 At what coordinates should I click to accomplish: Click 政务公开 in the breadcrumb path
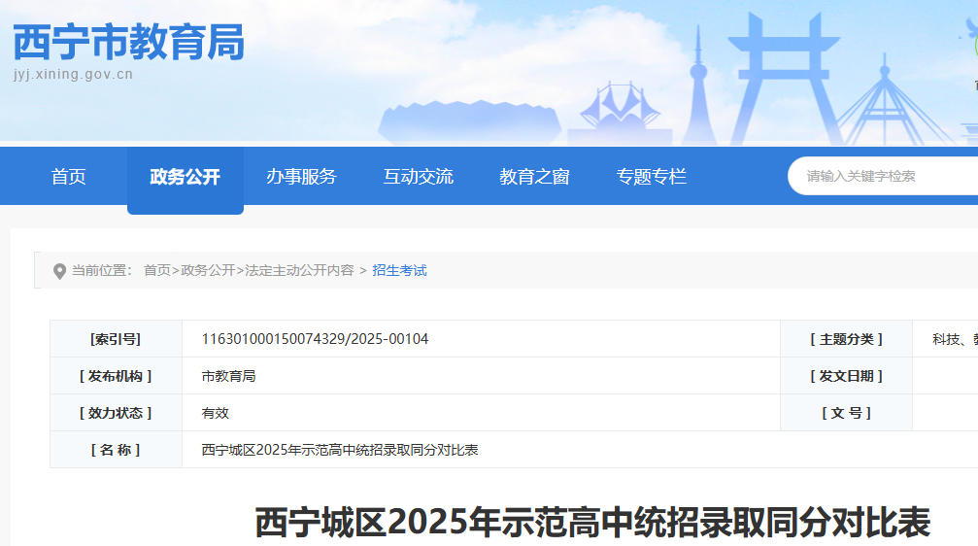coord(208,270)
